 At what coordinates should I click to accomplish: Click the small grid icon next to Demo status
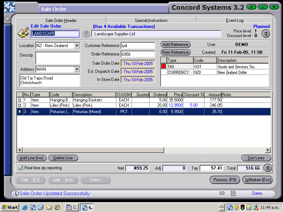point(233,193)
